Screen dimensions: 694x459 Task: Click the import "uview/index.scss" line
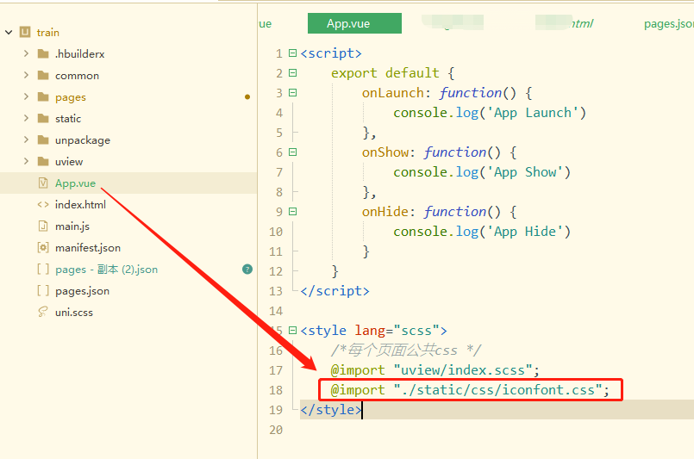435,370
